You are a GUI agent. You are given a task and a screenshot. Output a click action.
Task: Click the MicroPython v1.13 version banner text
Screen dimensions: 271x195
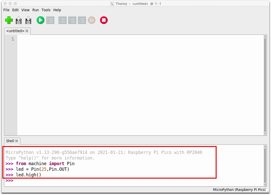tap(104, 152)
